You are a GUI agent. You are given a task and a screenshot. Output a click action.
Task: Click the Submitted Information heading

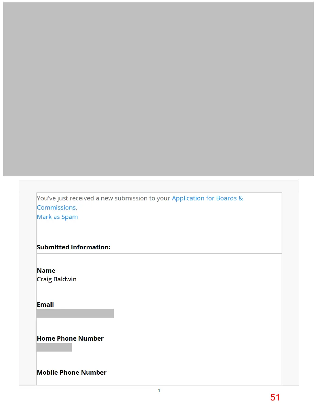pos(73,247)
